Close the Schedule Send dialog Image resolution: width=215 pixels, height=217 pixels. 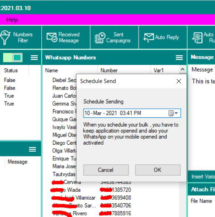179,81
